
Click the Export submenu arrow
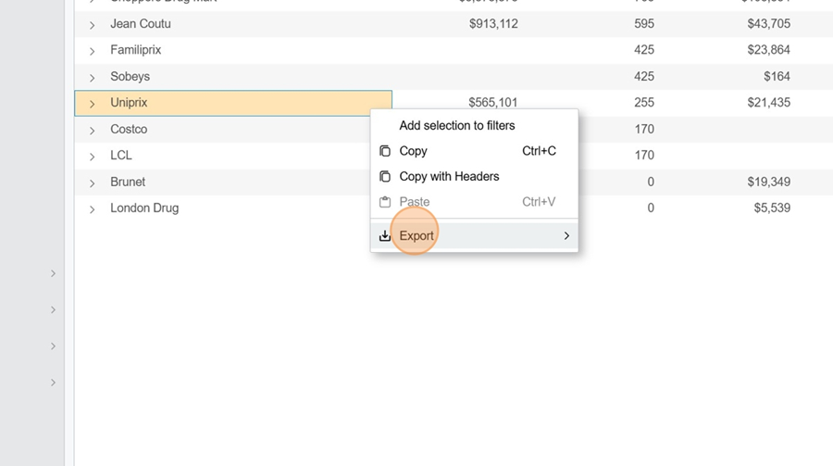(566, 235)
